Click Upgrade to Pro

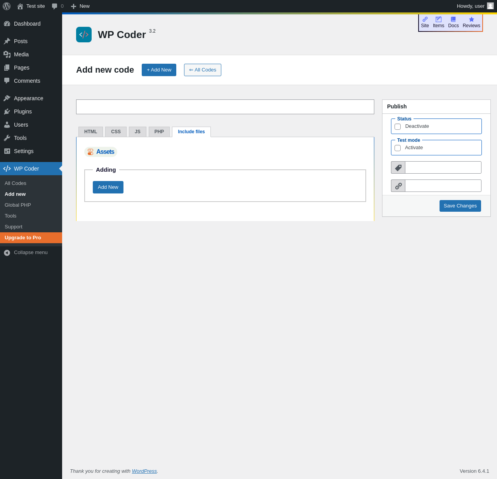coord(31,238)
